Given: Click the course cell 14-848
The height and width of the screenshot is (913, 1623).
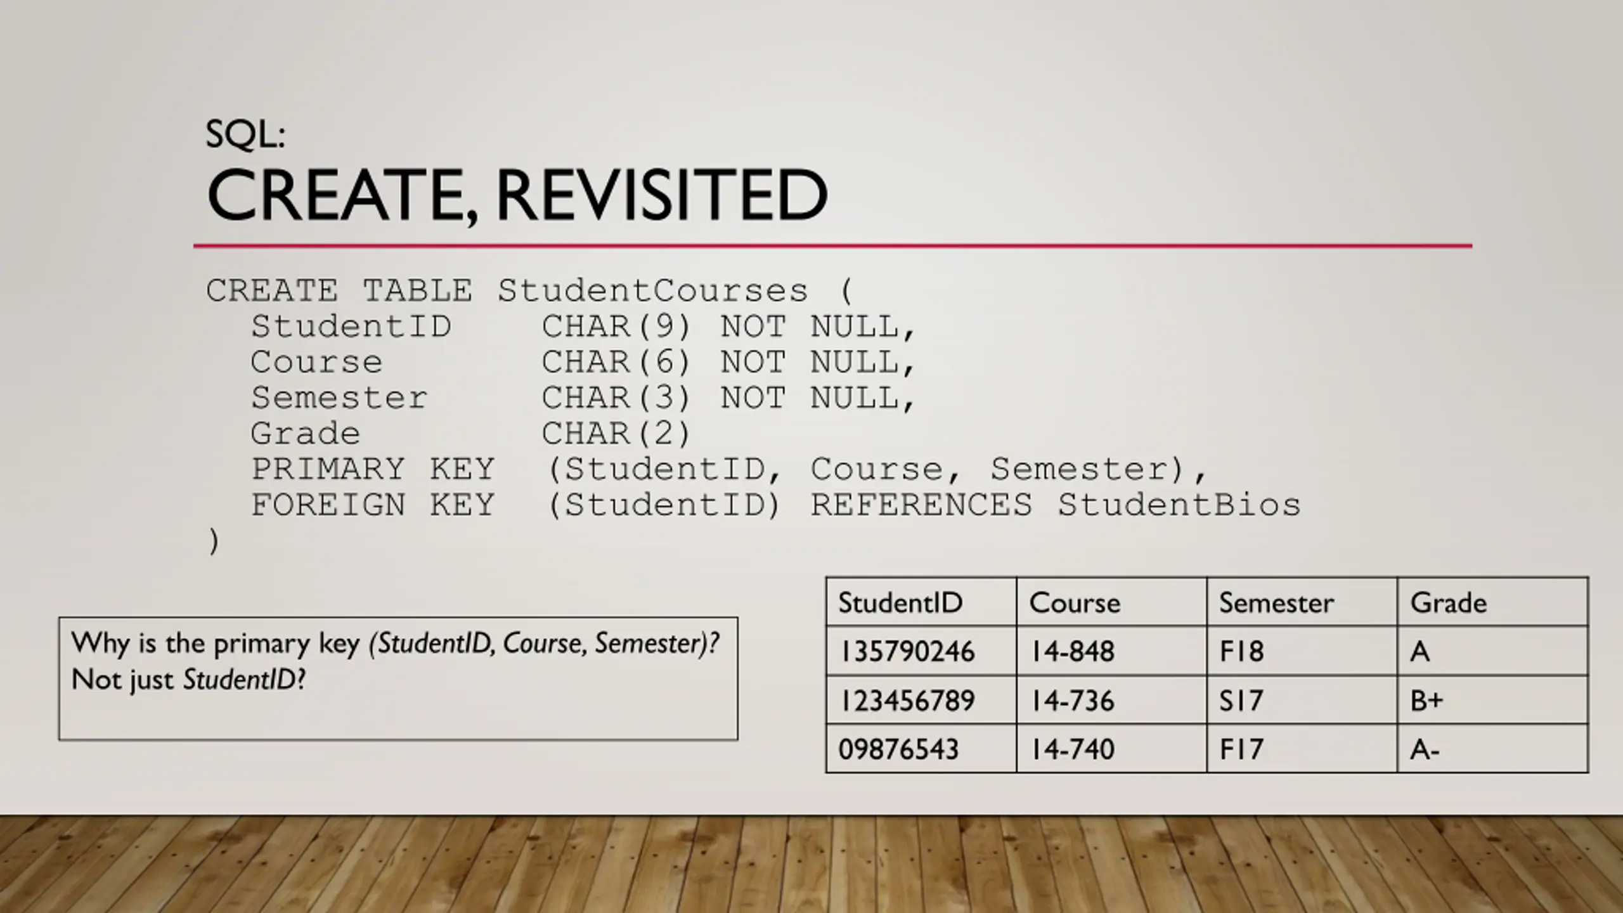Looking at the screenshot, I should [x=1072, y=652].
